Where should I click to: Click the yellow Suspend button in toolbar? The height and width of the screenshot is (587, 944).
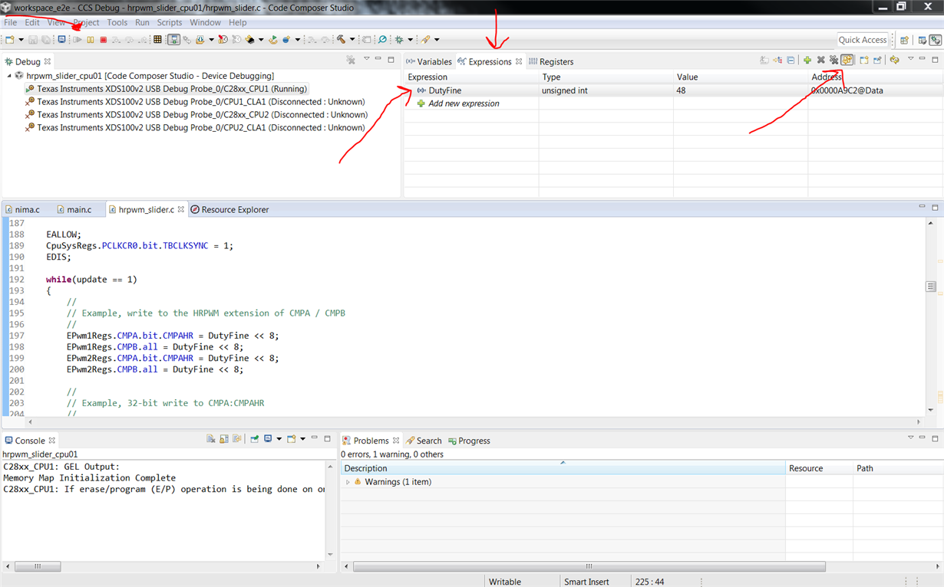click(x=91, y=39)
